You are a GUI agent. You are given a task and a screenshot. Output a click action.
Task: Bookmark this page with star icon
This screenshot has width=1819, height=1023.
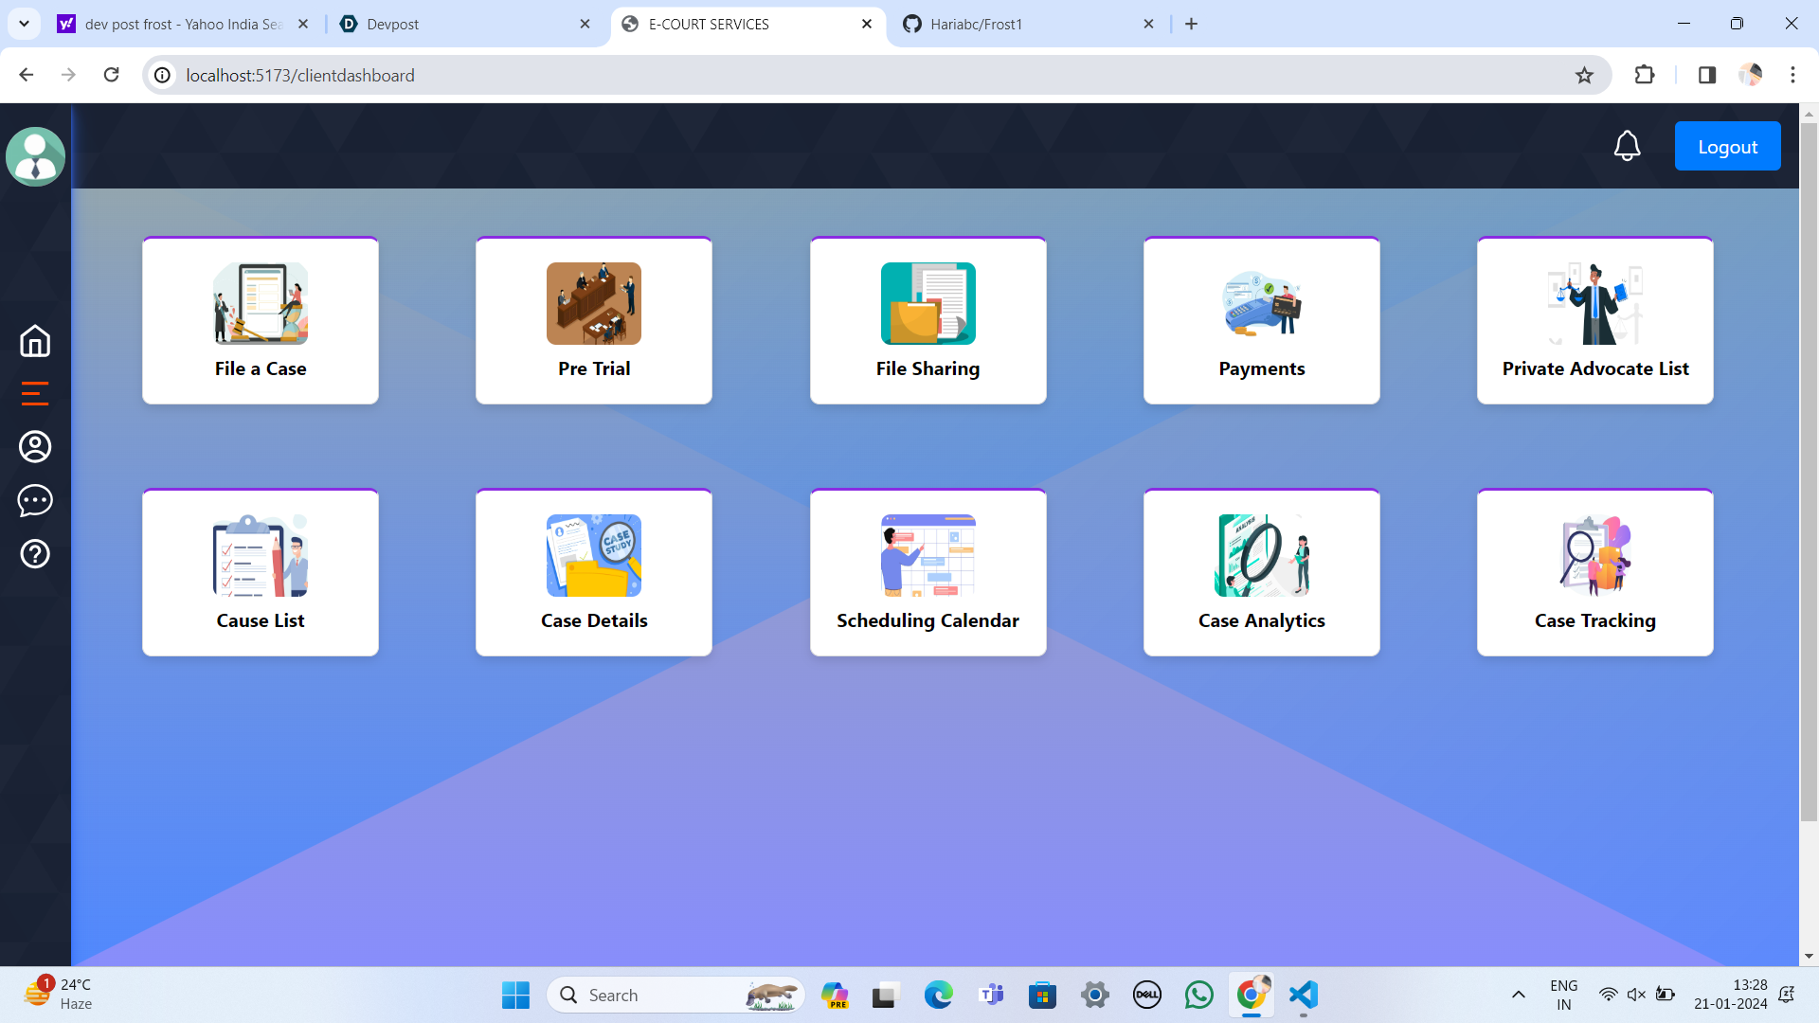pos(1584,75)
